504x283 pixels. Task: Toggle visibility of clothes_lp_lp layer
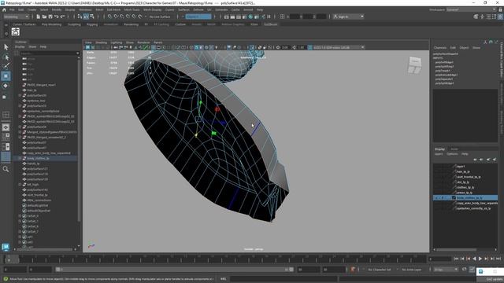tap(436, 187)
